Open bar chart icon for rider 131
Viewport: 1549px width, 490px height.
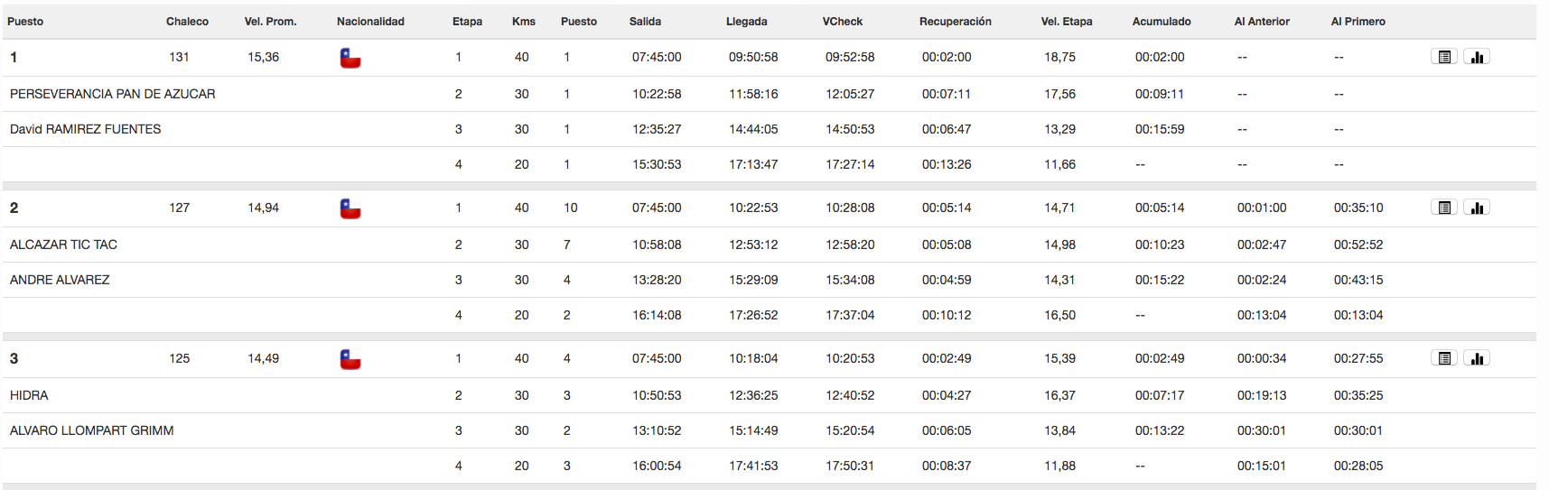pyautogui.click(x=1477, y=57)
